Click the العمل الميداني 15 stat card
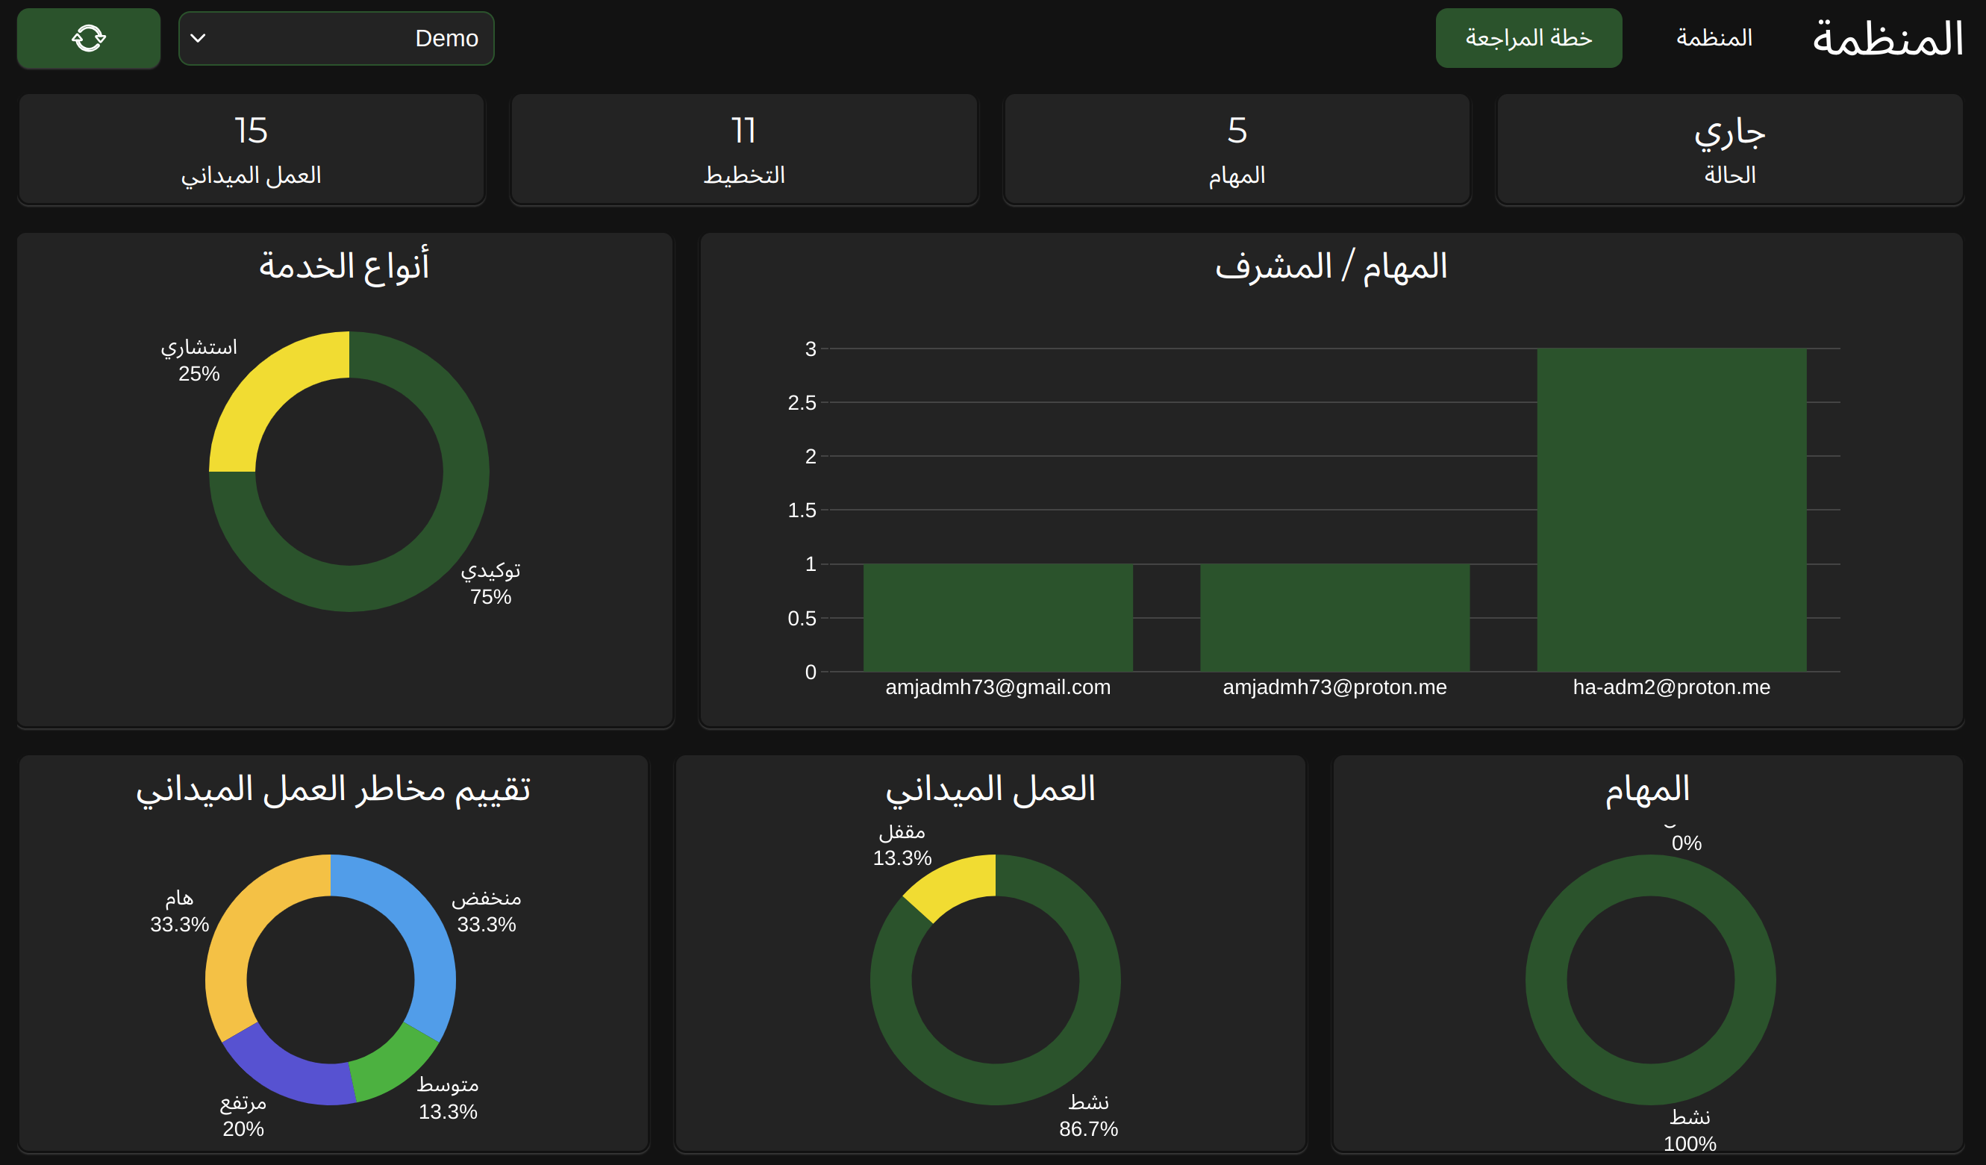The image size is (1986, 1165). tap(251, 150)
